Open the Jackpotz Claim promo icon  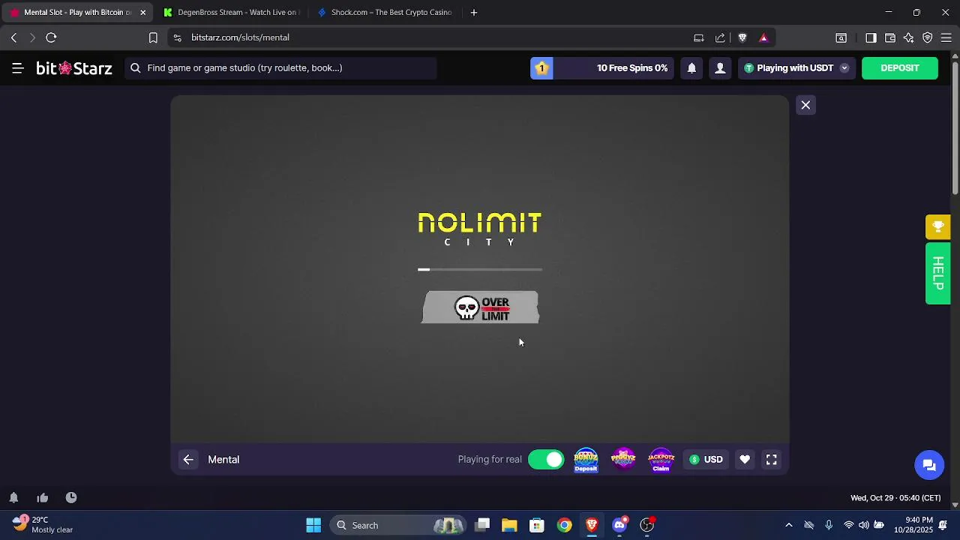[x=661, y=460]
